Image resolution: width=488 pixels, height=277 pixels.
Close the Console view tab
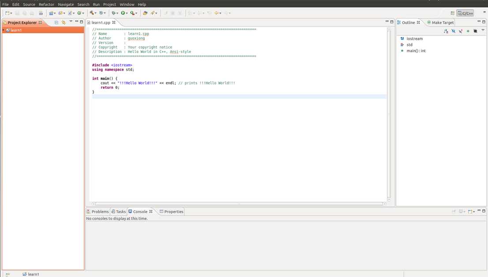point(151,212)
